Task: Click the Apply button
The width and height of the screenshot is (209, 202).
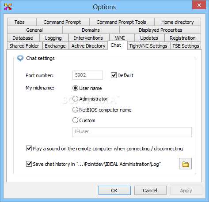Action: [x=186, y=190]
